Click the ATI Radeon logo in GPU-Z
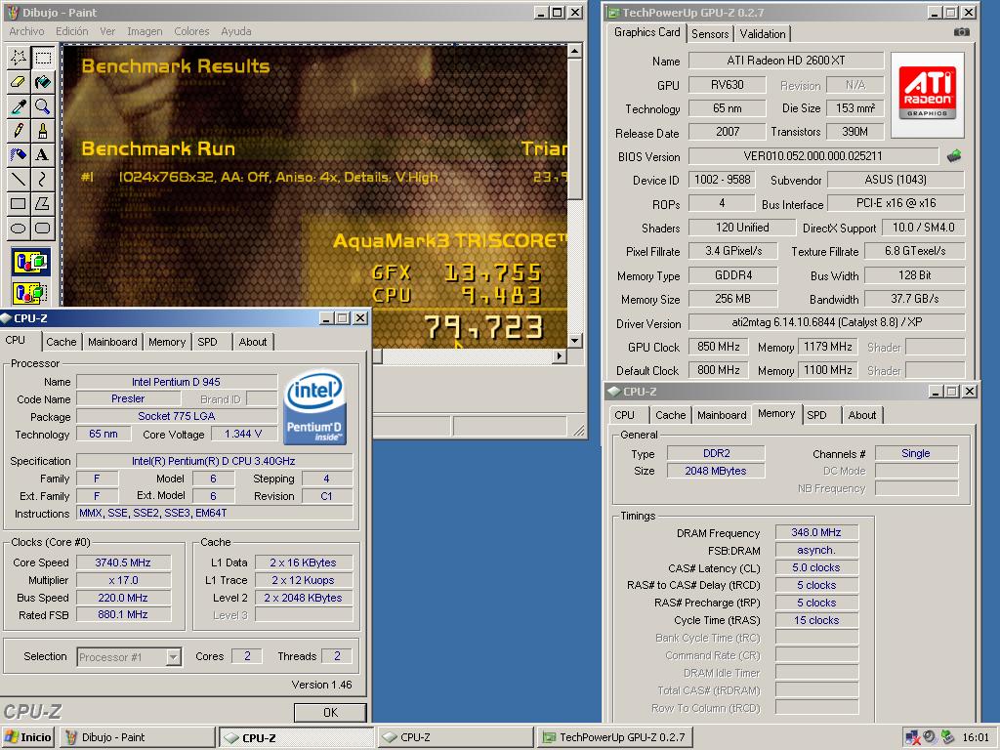Image resolution: width=1000 pixels, height=750 pixels. [x=928, y=96]
